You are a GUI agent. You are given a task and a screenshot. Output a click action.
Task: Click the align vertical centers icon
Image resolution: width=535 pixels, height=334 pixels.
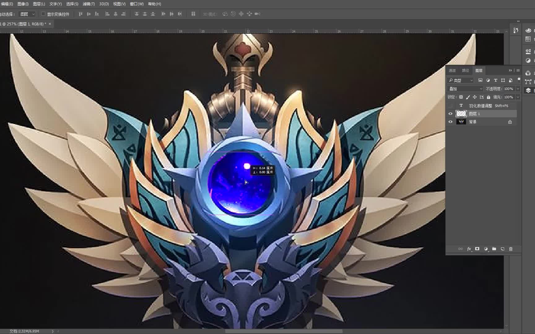click(x=89, y=14)
